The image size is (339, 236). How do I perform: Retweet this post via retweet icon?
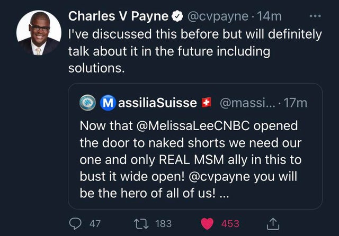point(141,223)
